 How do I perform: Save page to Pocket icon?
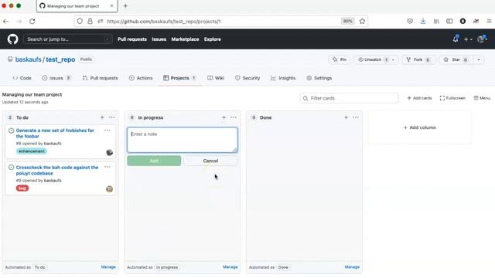pos(410,21)
